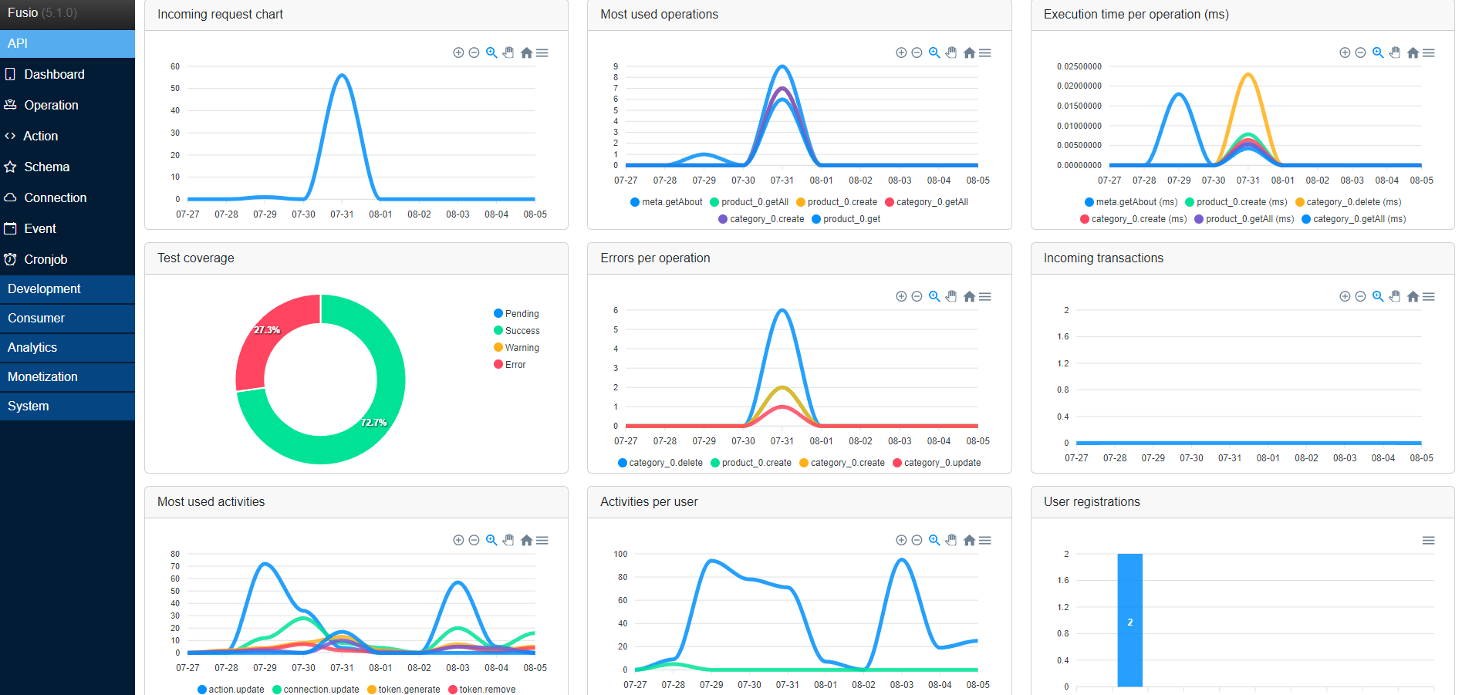Toggle action.update series in Most used activities
Screen dimensions: 1462x695
point(231,690)
